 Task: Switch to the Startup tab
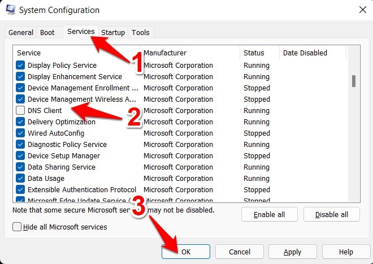(x=113, y=33)
